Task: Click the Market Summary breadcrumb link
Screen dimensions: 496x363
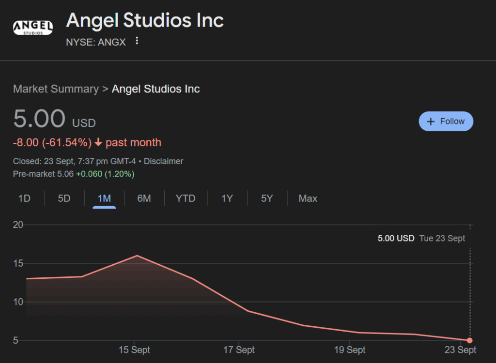Action: click(x=56, y=89)
